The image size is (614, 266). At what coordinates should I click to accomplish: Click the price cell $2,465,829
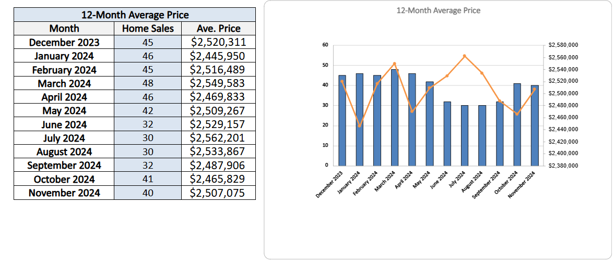click(x=218, y=179)
